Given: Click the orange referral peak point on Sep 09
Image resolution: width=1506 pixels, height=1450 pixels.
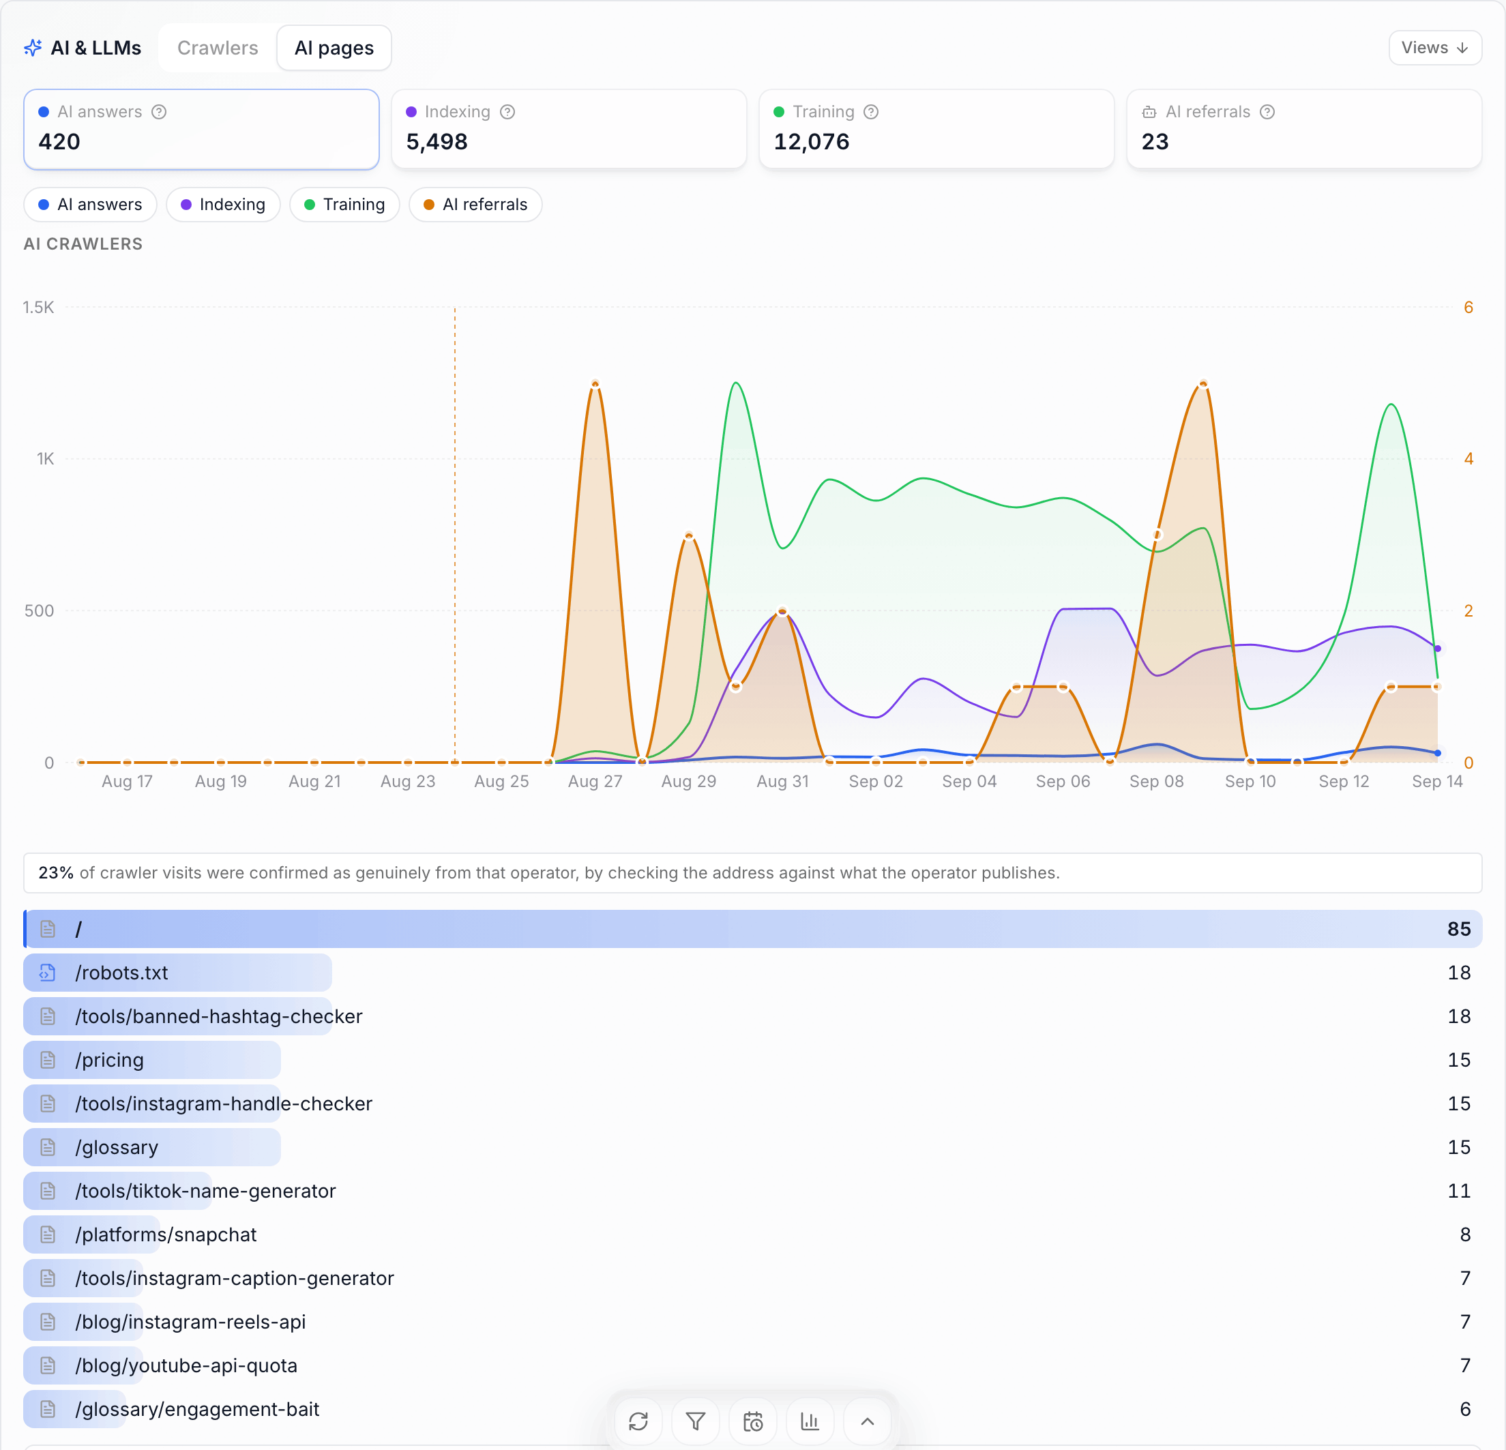Looking at the screenshot, I should [x=1203, y=384].
